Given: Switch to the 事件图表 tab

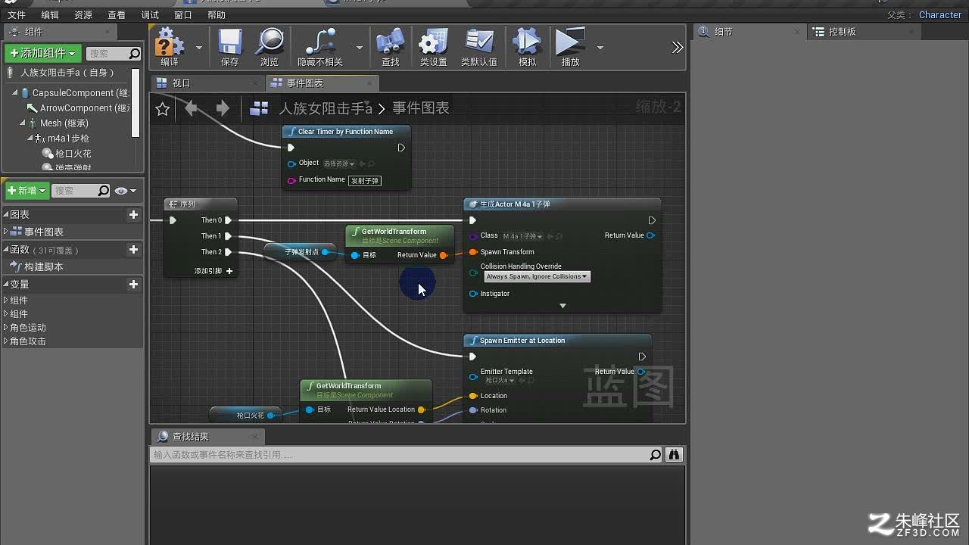Looking at the screenshot, I should (322, 83).
